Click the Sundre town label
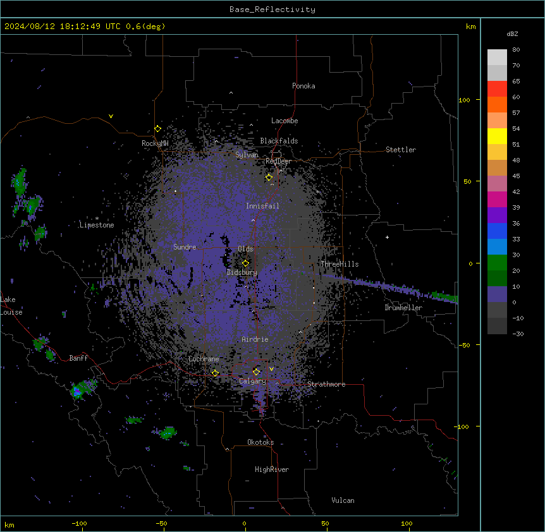This screenshot has width=545, height=532. pos(185,247)
